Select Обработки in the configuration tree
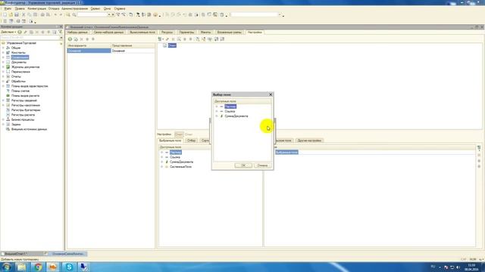The image size is (485, 272). (x=18, y=82)
